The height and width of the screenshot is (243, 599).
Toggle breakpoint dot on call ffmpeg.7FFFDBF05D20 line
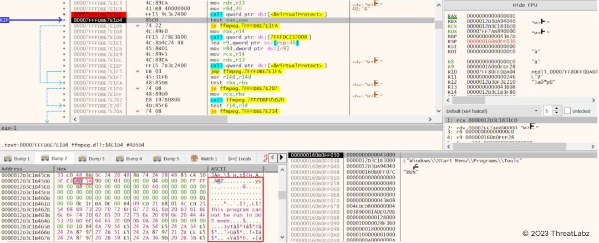pos(65,100)
